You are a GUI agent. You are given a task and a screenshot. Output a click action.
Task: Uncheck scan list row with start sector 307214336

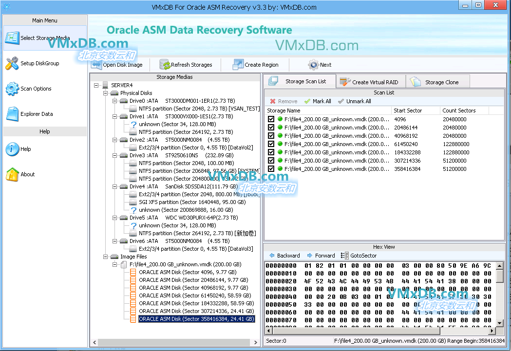[x=271, y=161]
